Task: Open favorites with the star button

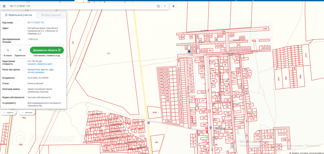Action: click(174, 6)
